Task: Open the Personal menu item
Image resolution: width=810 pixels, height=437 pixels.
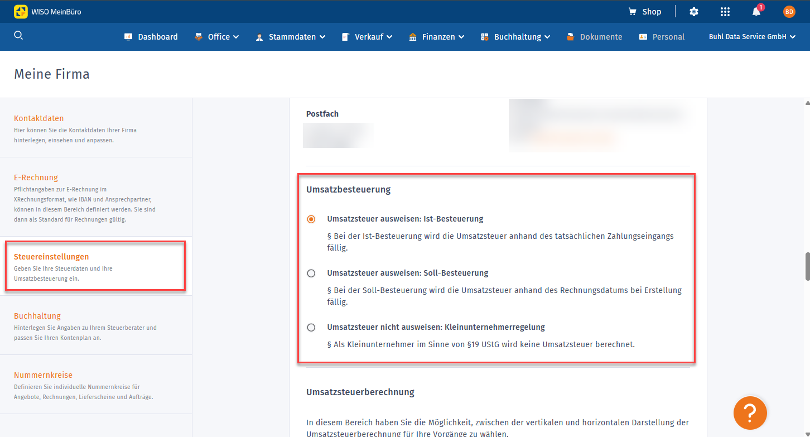Action: (x=668, y=37)
